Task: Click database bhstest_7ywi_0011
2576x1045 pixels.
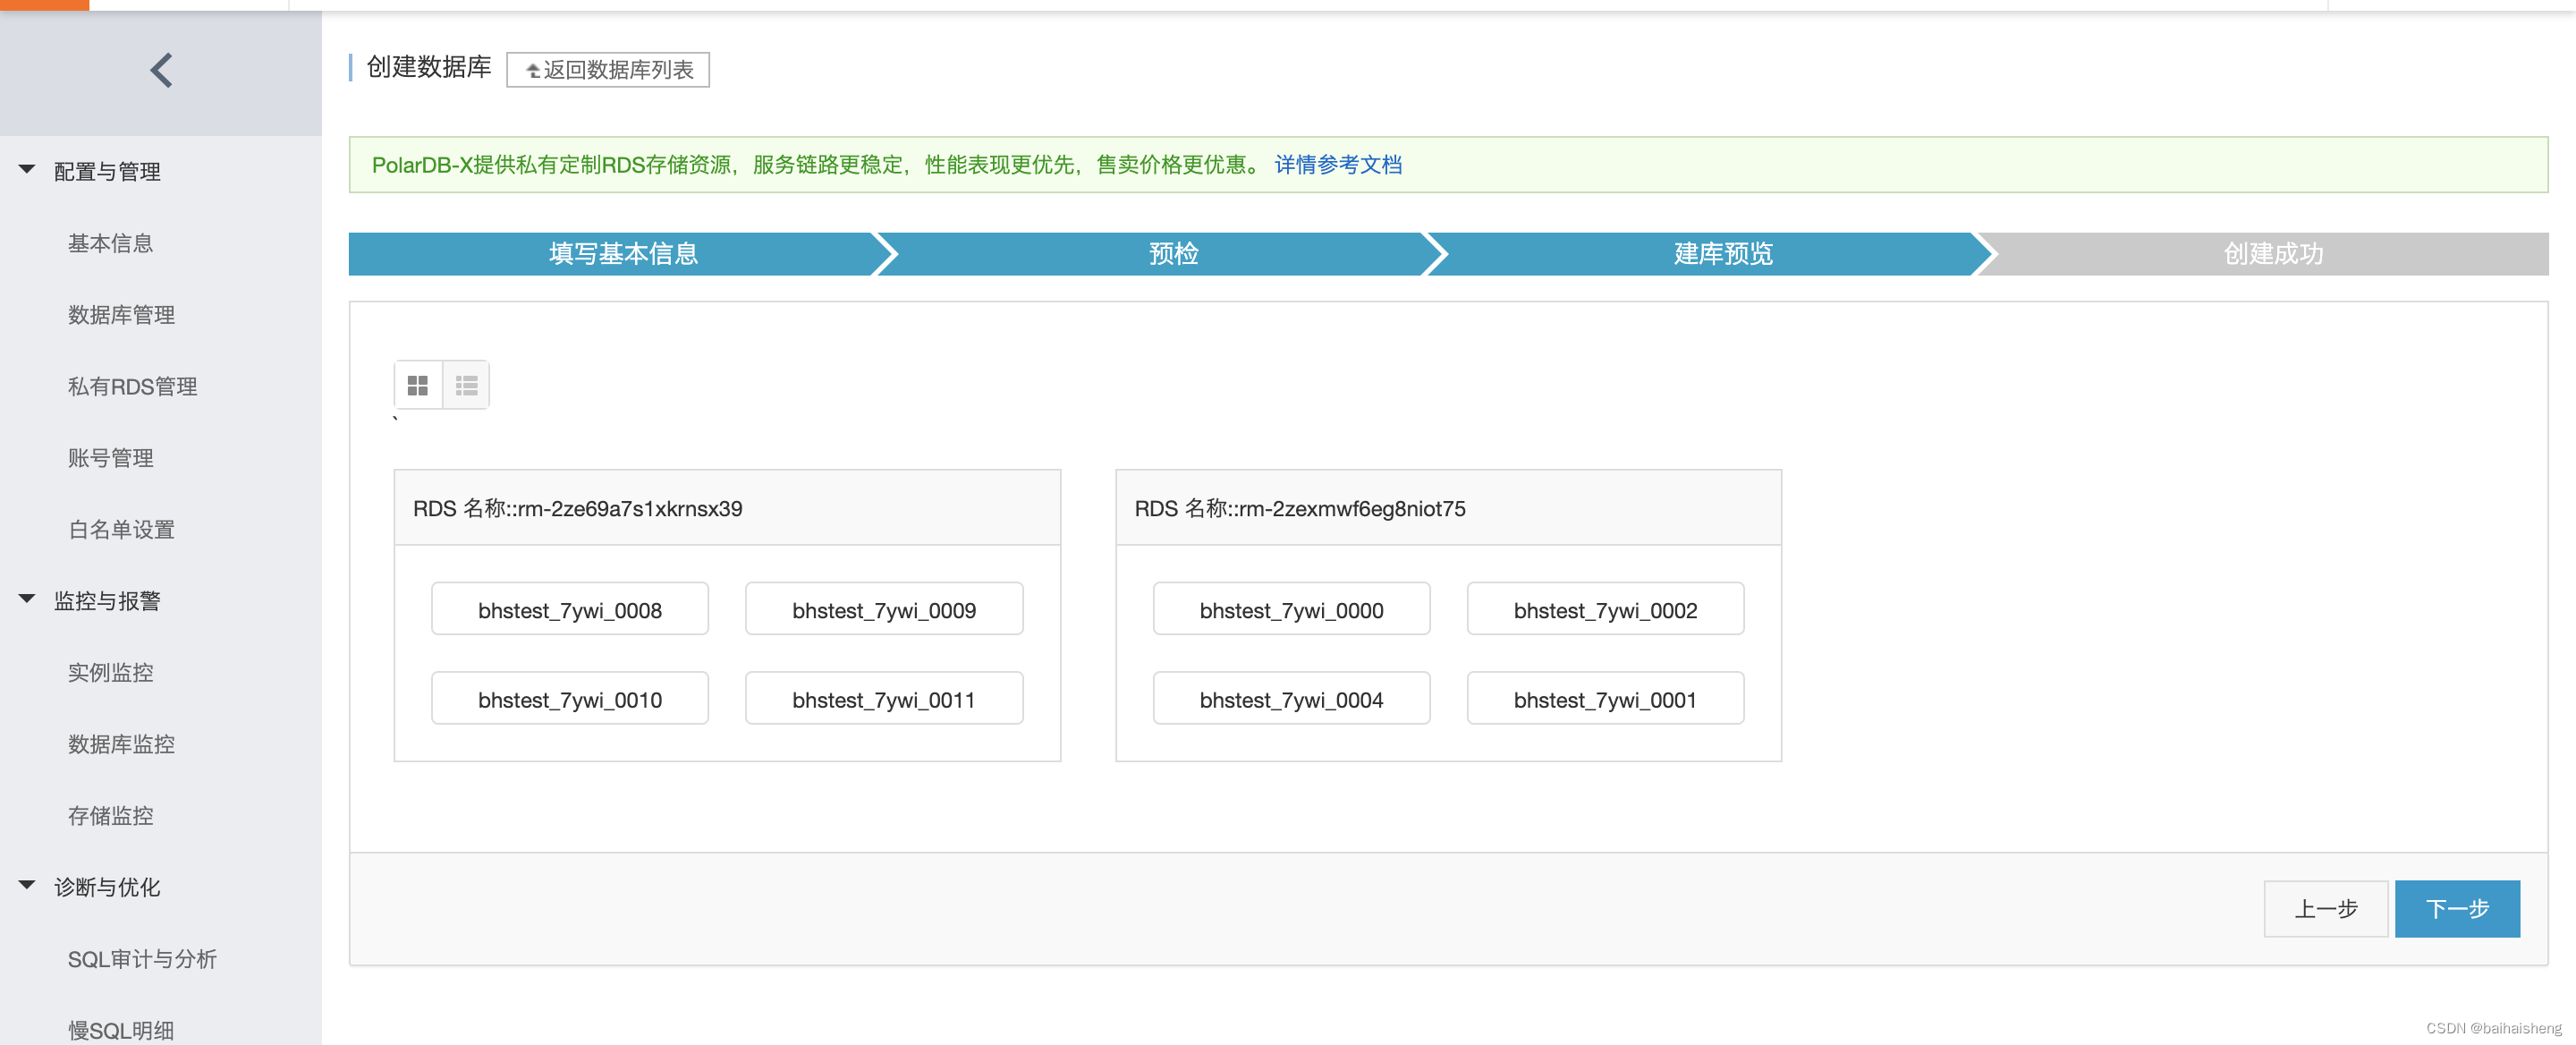Action: (884, 698)
